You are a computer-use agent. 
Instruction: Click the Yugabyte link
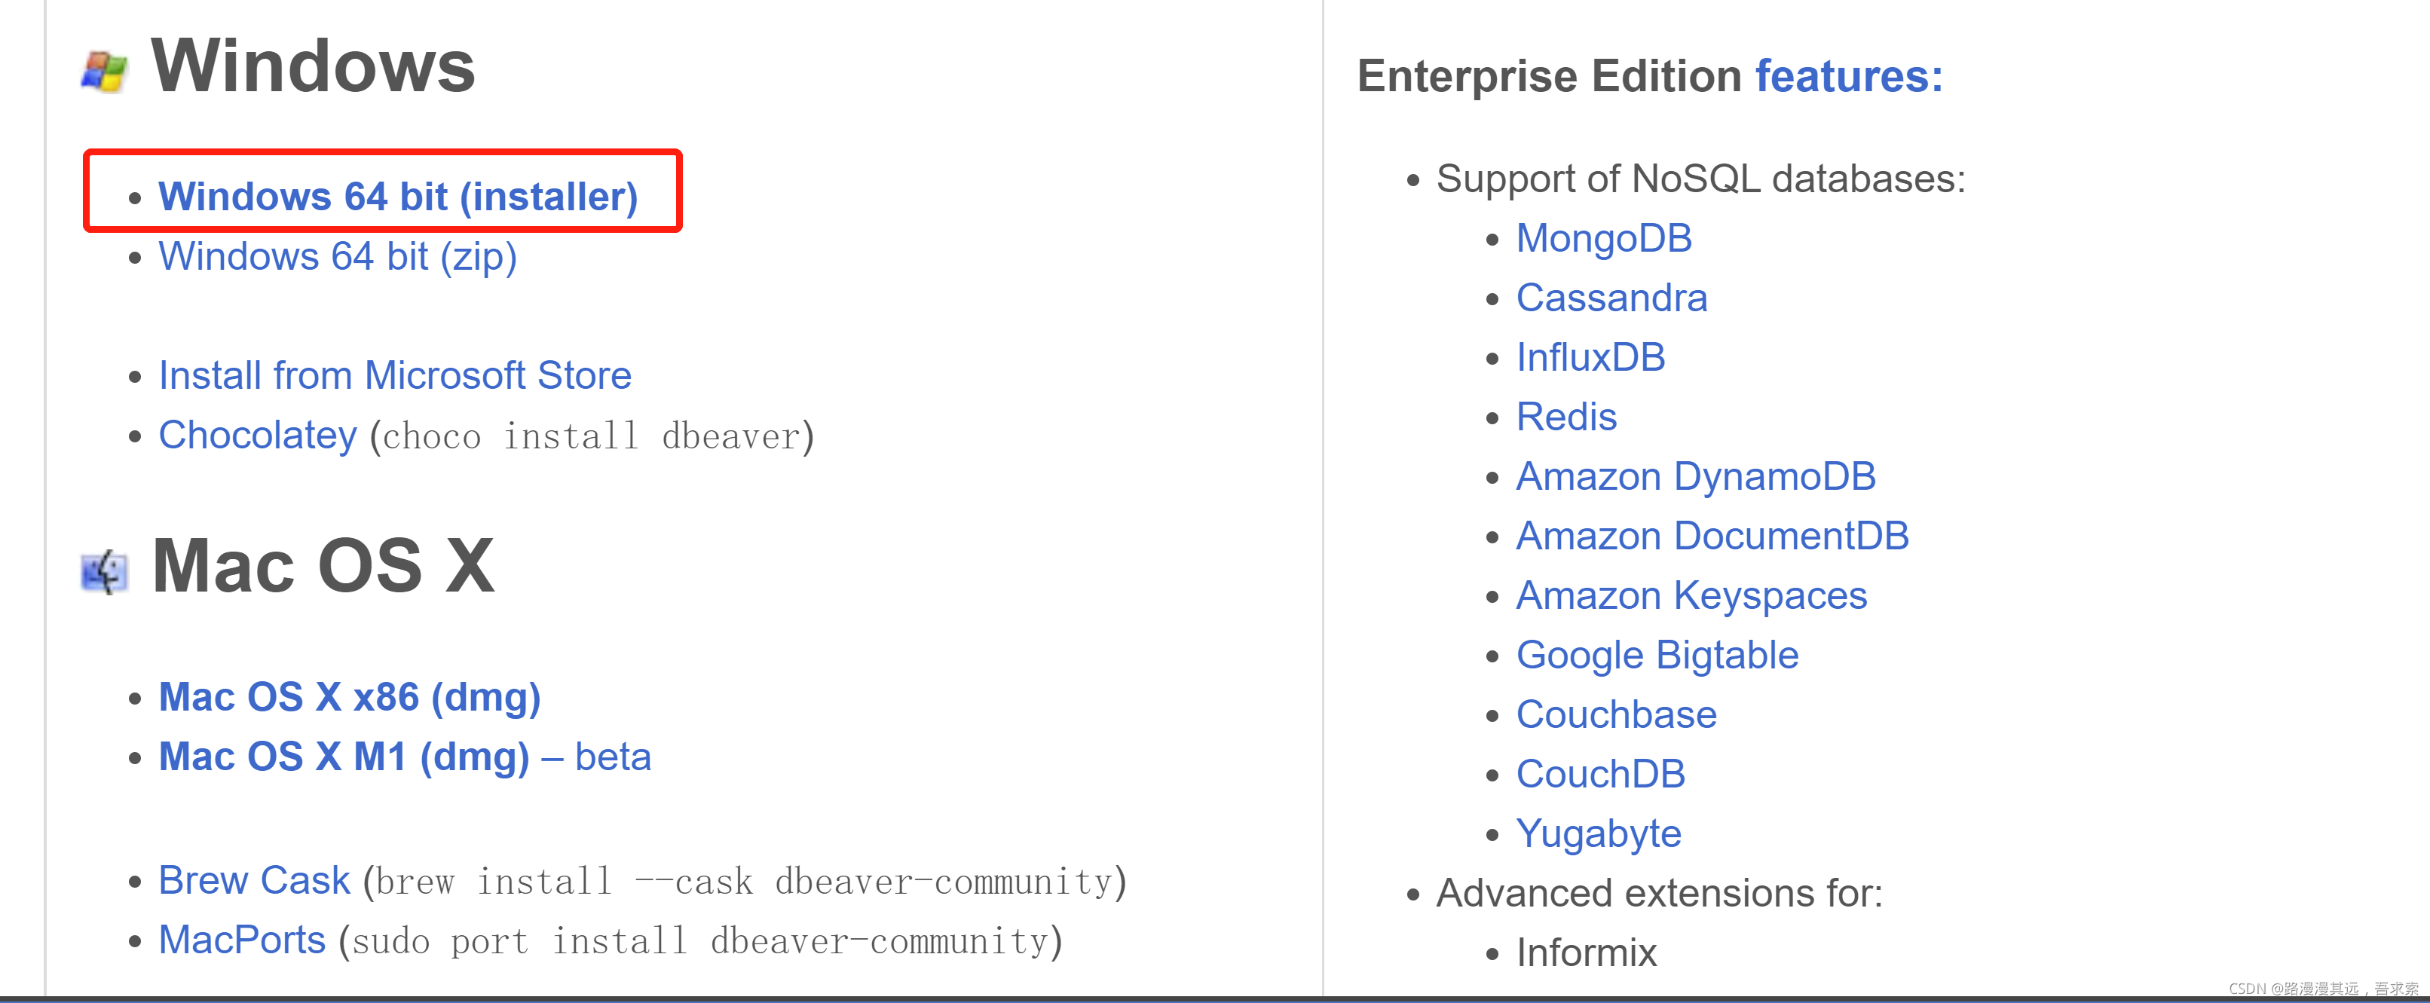[1598, 833]
